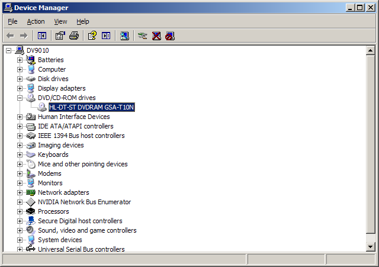Open the Action menu

pyautogui.click(x=36, y=21)
